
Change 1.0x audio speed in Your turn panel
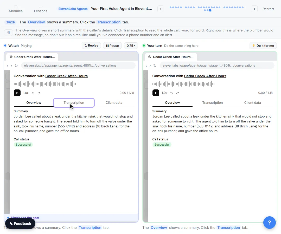[164, 93]
